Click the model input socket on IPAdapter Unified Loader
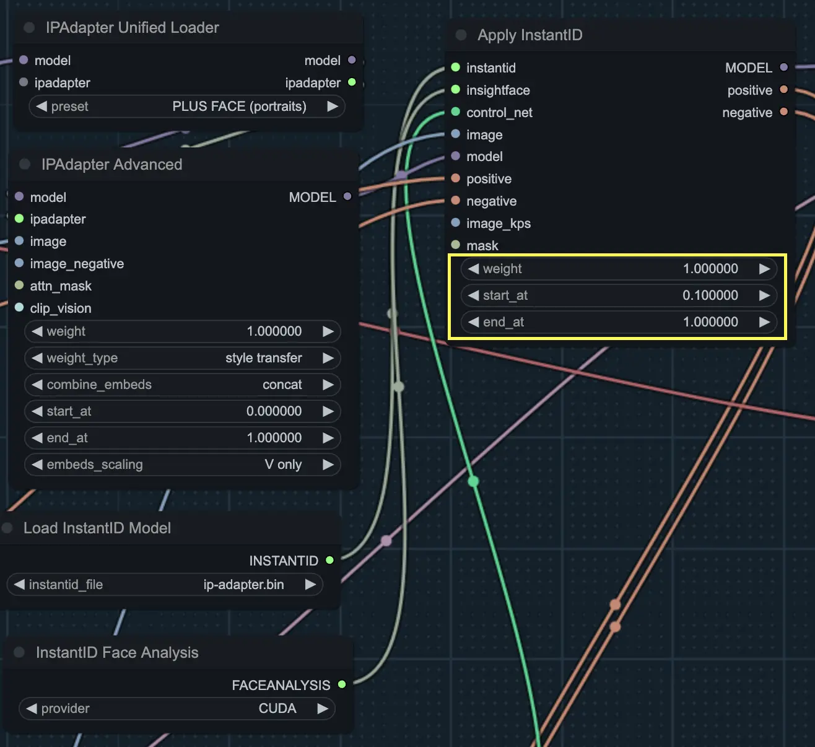 [x=24, y=60]
